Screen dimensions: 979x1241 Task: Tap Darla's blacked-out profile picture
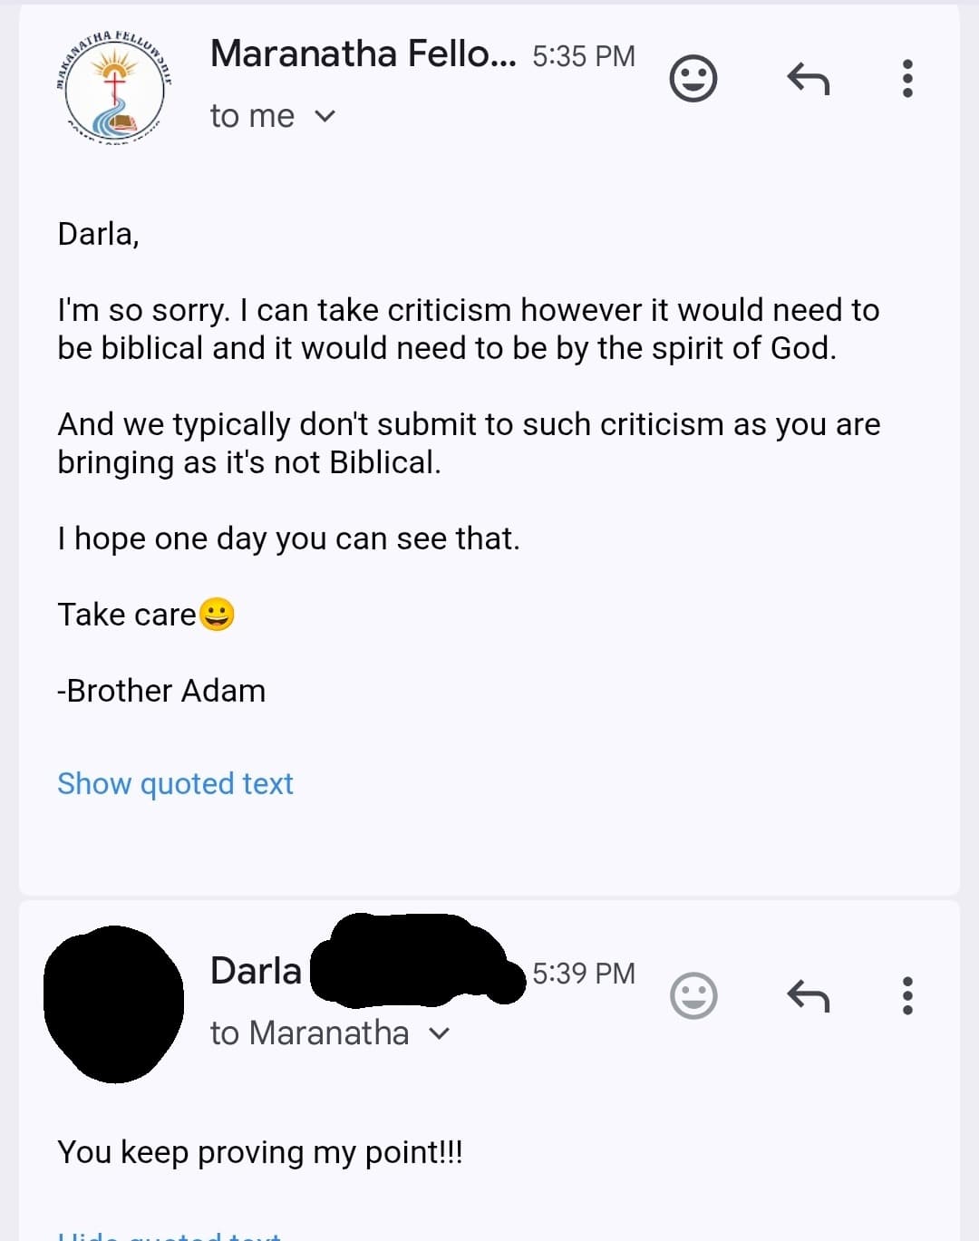pos(114,1003)
